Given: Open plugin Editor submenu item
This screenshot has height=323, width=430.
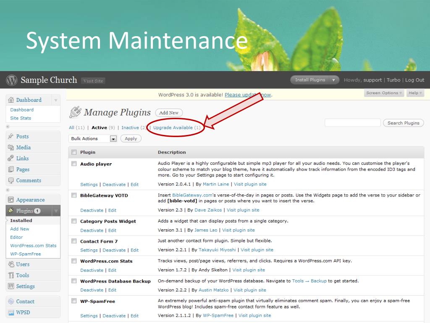Looking at the screenshot, I should [16, 237].
